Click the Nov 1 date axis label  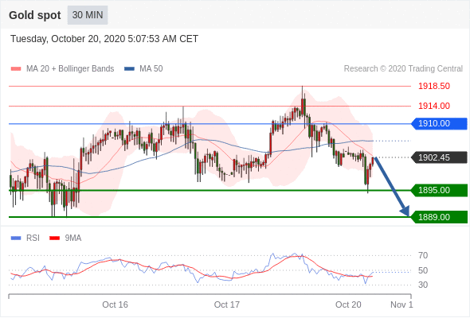click(401, 304)
